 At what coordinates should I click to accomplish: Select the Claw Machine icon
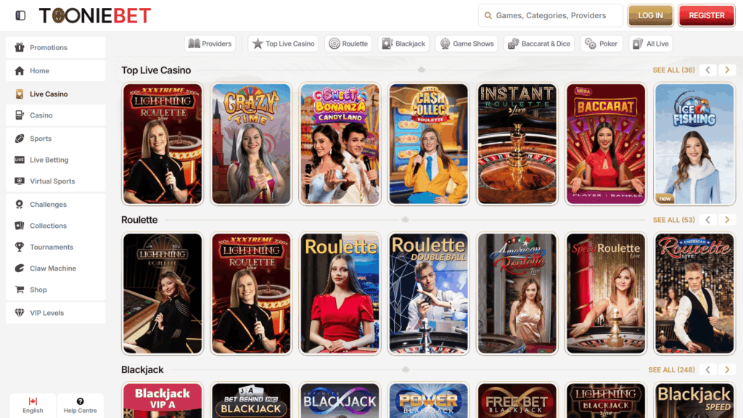(x=20, y=269)
